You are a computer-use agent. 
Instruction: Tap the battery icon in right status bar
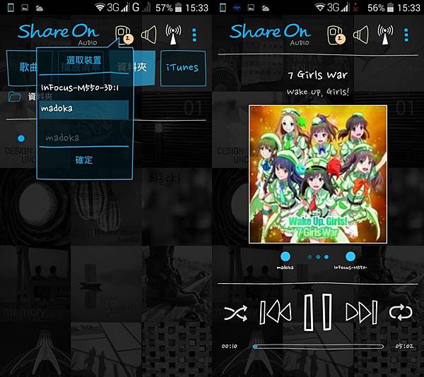(390, 8)
